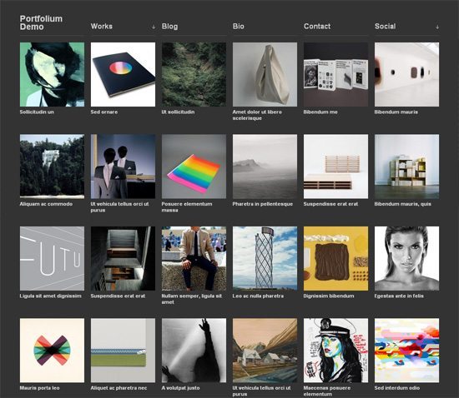The width and height of the screenshot is (459, 398).
Task: Open the Bibendum mauris gallery room thumbnail
Action: (406, 74)
